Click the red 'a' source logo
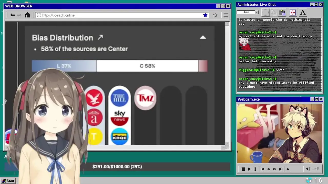 95,117
